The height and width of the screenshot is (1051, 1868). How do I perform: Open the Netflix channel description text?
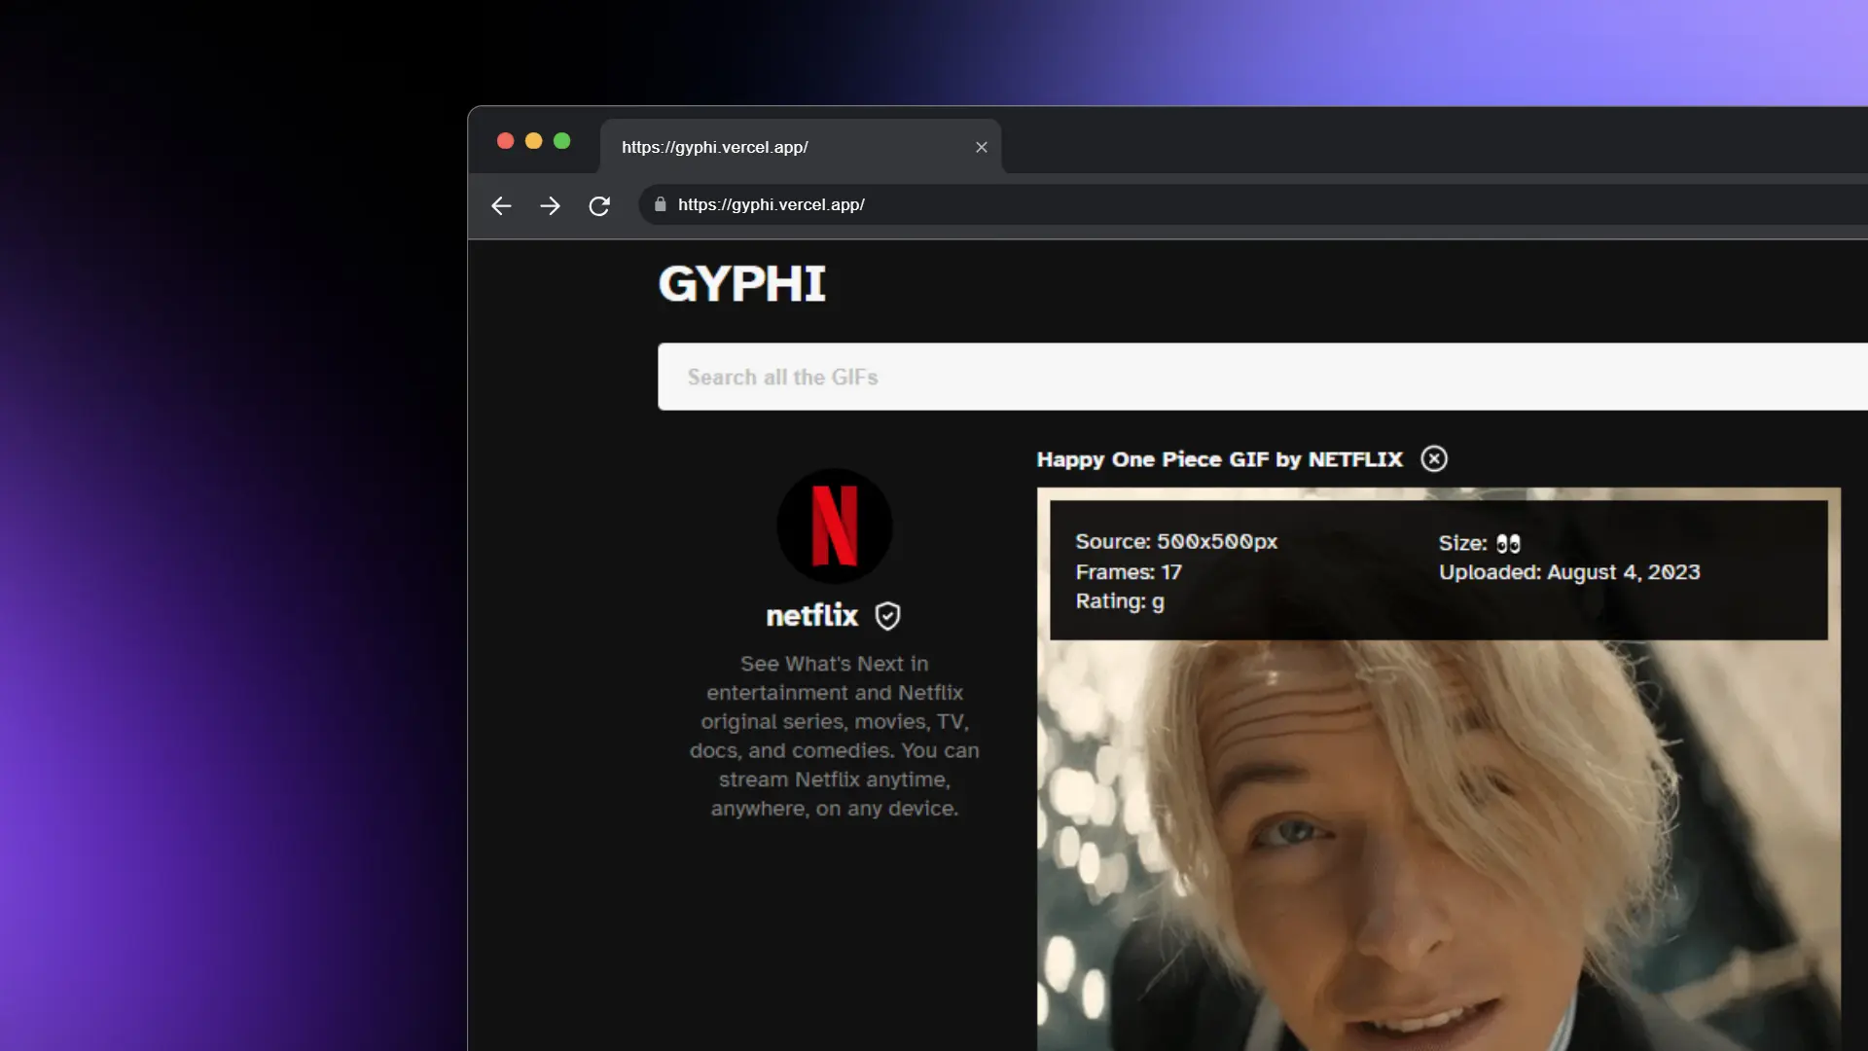[x=835, y=736]
